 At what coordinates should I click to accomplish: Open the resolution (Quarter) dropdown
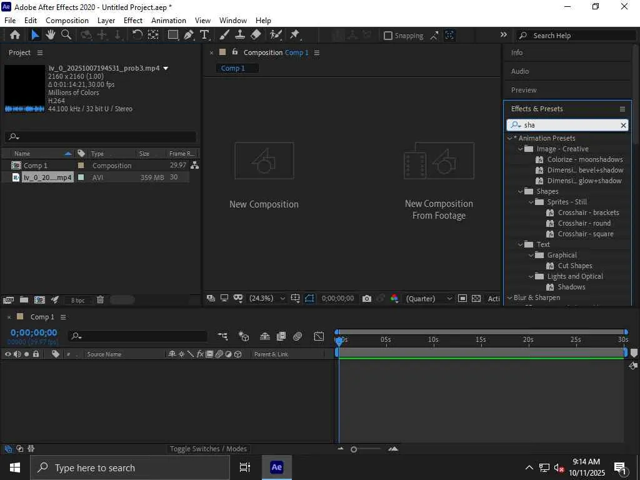[x=429, y=298]
